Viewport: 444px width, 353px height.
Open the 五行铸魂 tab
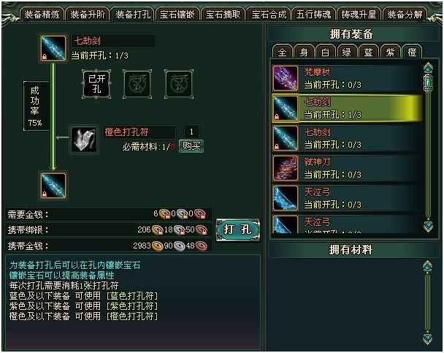coord(314,15)
